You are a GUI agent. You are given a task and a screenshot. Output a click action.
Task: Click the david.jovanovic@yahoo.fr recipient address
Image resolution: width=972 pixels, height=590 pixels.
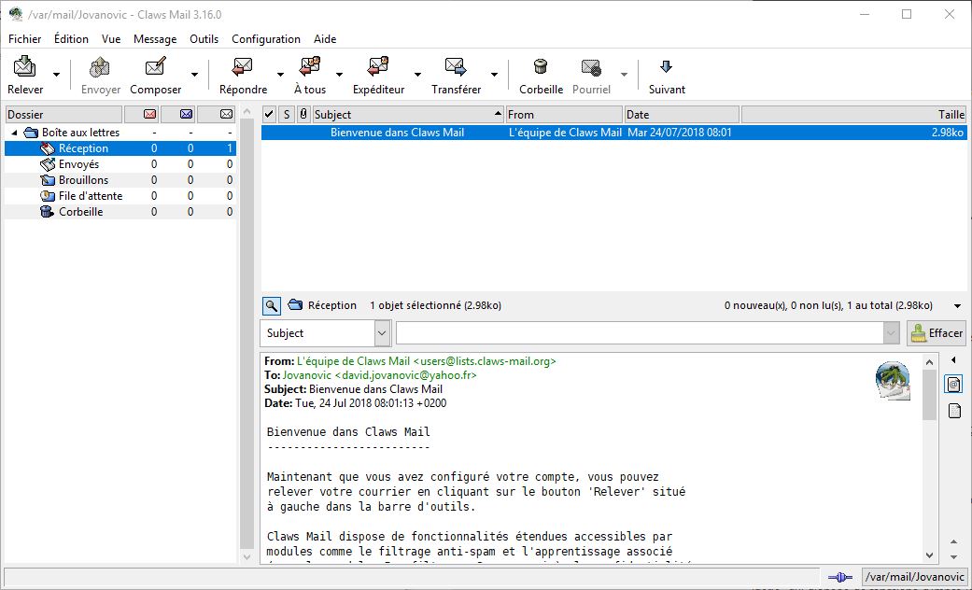tap(405, 375)
